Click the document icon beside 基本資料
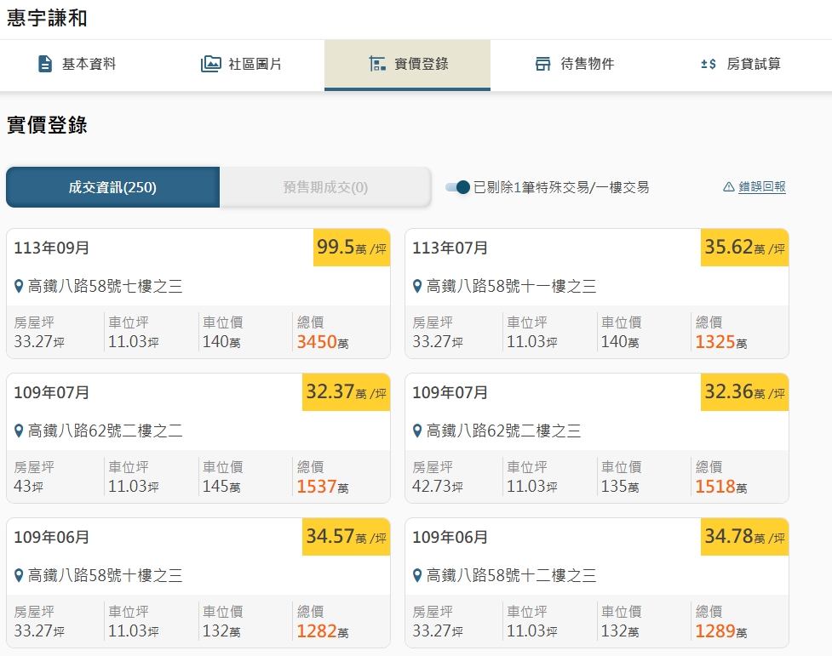 tap(45, 65)
